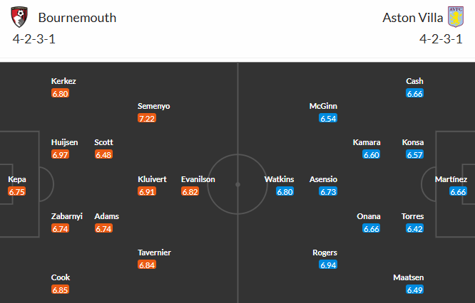Open the Aston Villa team name link
Viewport: 475px width, 303px height.
(413, 17)
